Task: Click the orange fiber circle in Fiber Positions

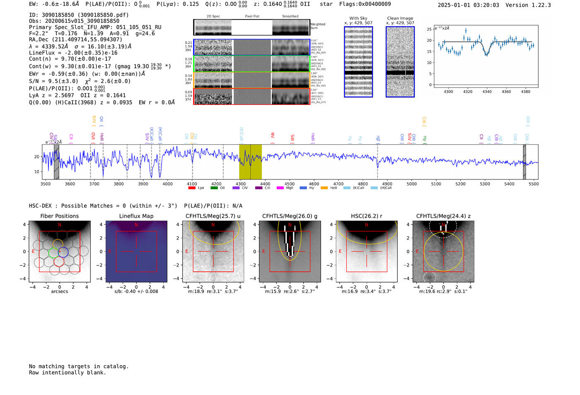Action: tap(58, 244)
